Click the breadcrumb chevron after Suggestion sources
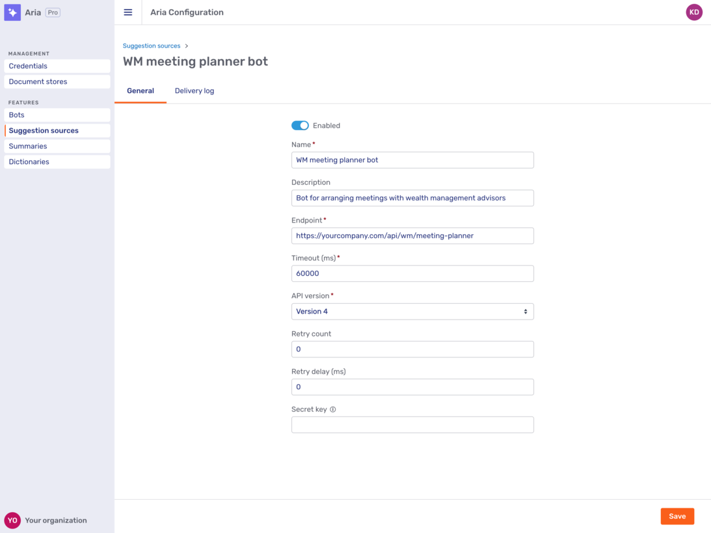The height and width of the screenshot is (533, 711). [187, 46]
